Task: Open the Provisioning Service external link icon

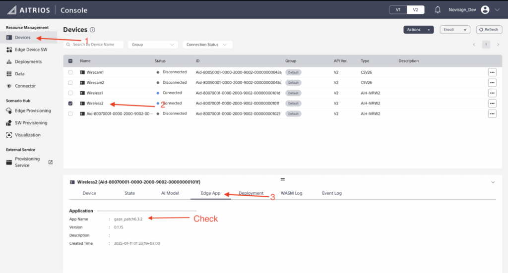Action: click(50, 162)
